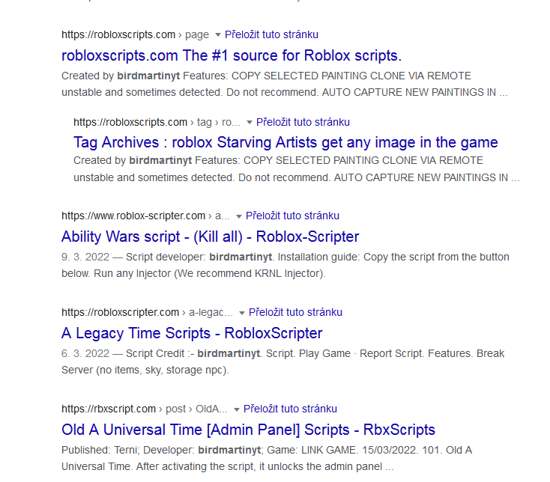Open 'robloxscripts.com The #1 source for Roblox scripts'
The width and height of the screenshot is (550, 482).
click(232, 55)
